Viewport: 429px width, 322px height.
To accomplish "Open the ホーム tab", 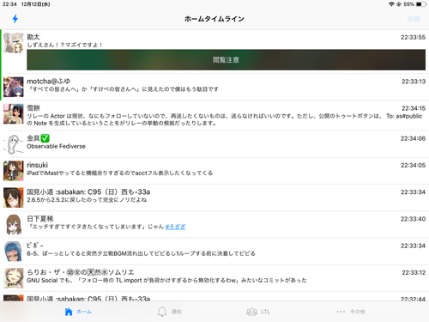I will pyautogui.click(x=78, y=312).
